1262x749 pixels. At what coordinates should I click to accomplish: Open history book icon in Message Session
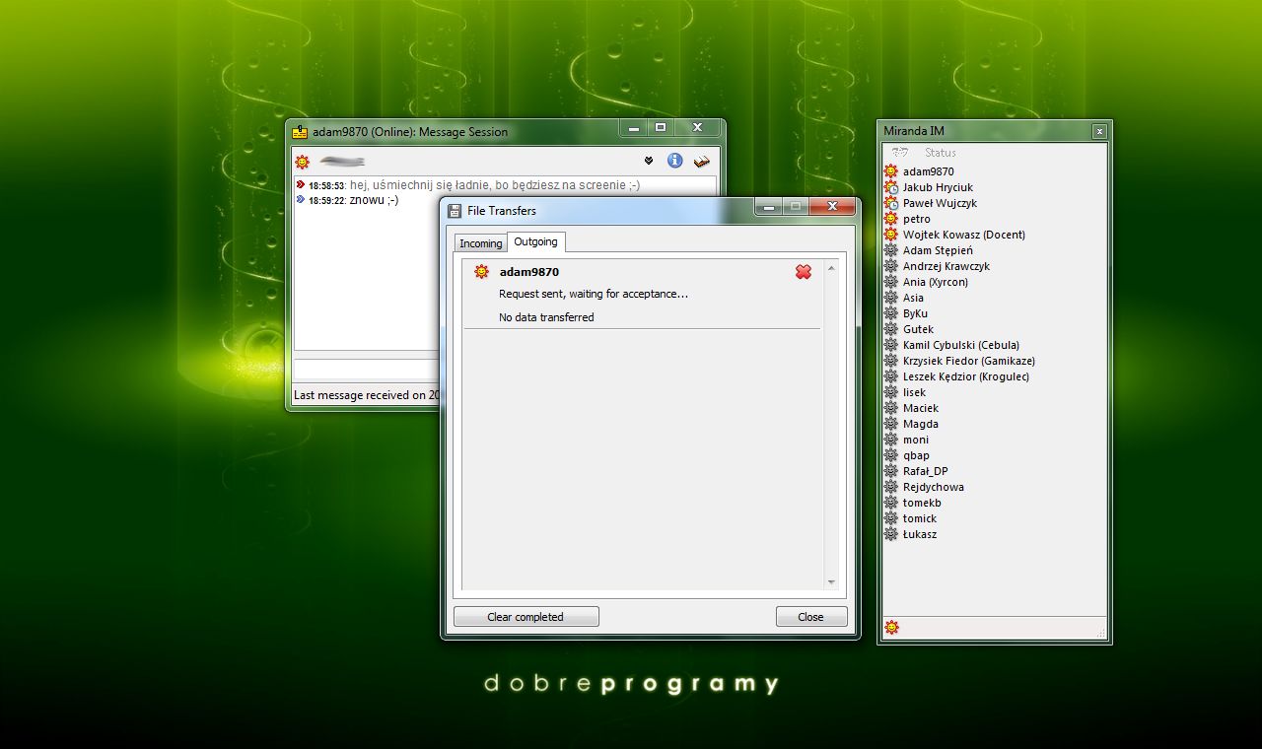point(702,161)
